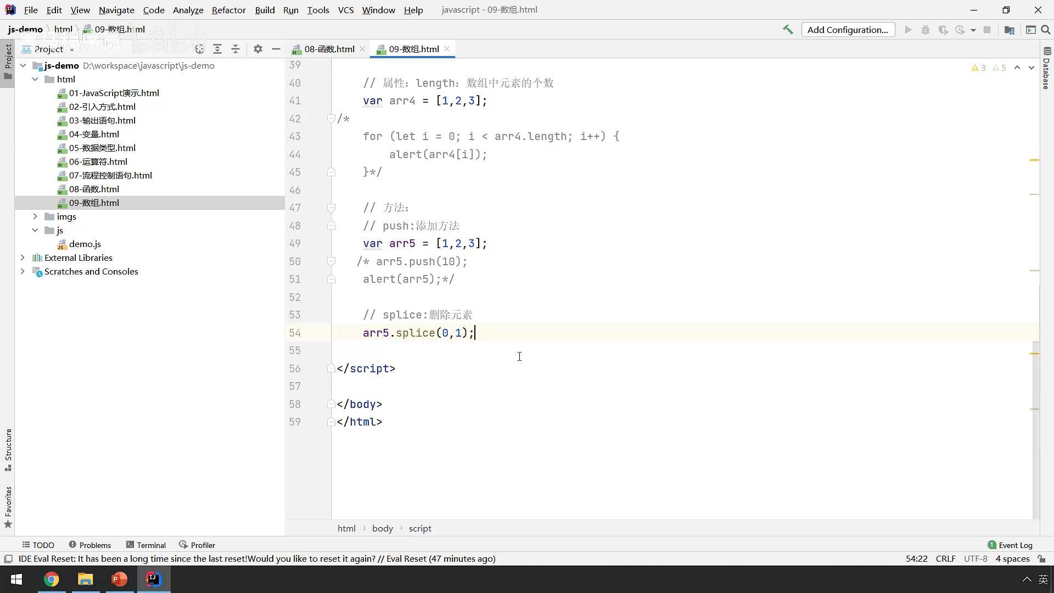Click the Add Configuration button
The image size is (1054, 593).
(848, 30)
